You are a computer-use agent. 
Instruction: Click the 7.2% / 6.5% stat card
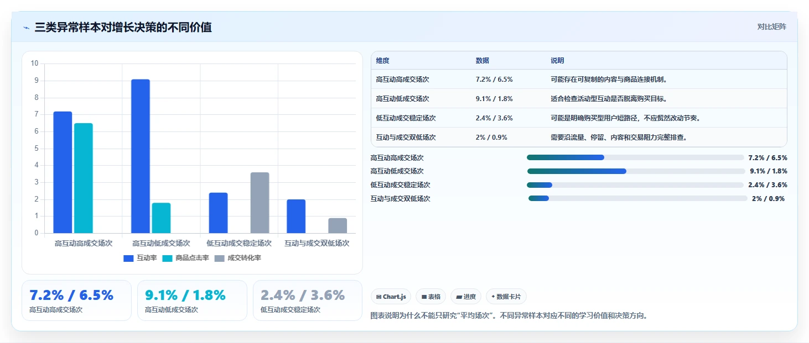(x=76, y=300)
